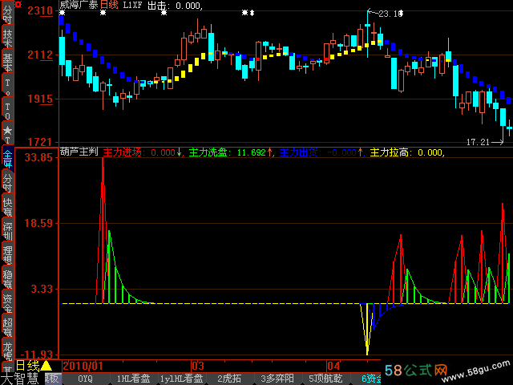Click the 03 month marker on timeline

pos(198,366)
